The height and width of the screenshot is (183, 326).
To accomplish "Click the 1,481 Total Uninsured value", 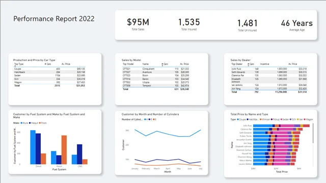I will pyautogui.click(x=247, y=23).
